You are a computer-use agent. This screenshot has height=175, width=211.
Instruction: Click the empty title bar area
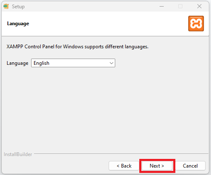click(90, 6)
